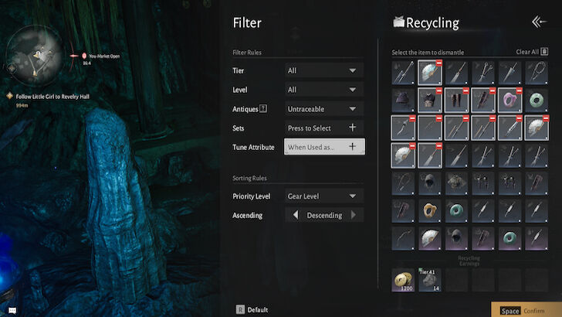Select the bracer on the purple tile
562x317 pixels.
pyautogui.click(x=482, y=238)
